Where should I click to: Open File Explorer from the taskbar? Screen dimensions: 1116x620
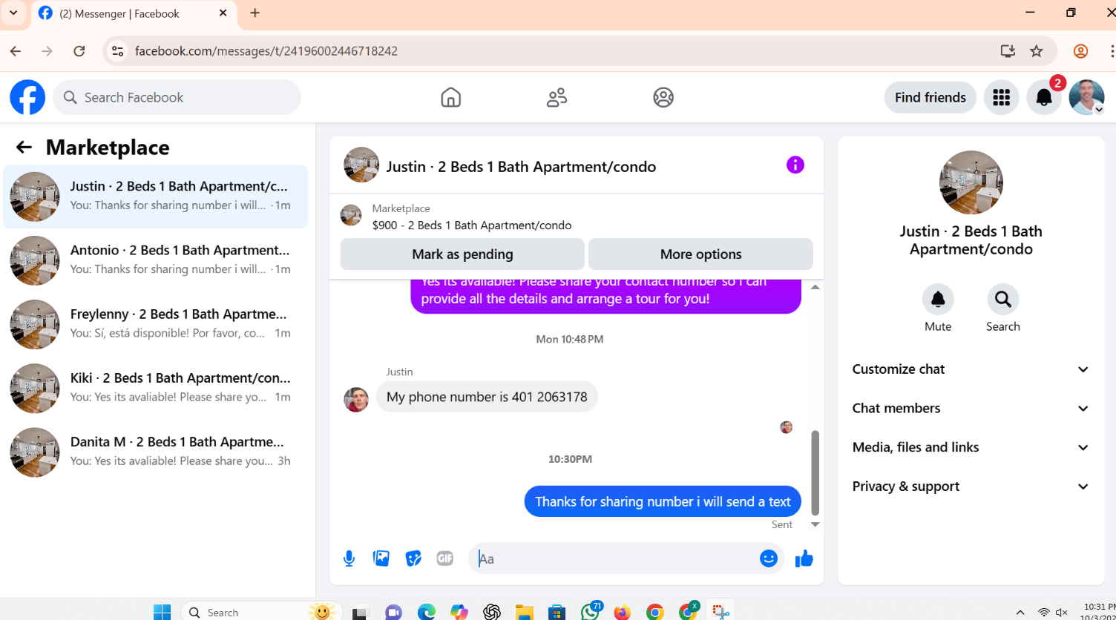point(525,612)
